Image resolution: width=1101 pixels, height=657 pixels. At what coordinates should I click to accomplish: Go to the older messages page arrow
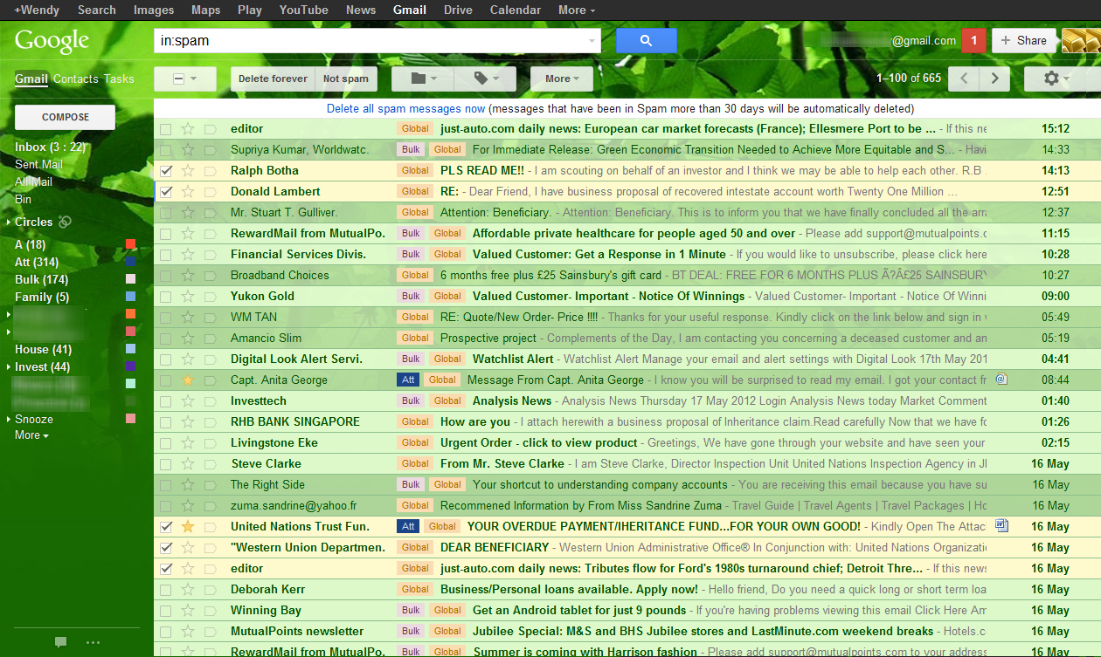pyautogui.click(x=994, y=79)
